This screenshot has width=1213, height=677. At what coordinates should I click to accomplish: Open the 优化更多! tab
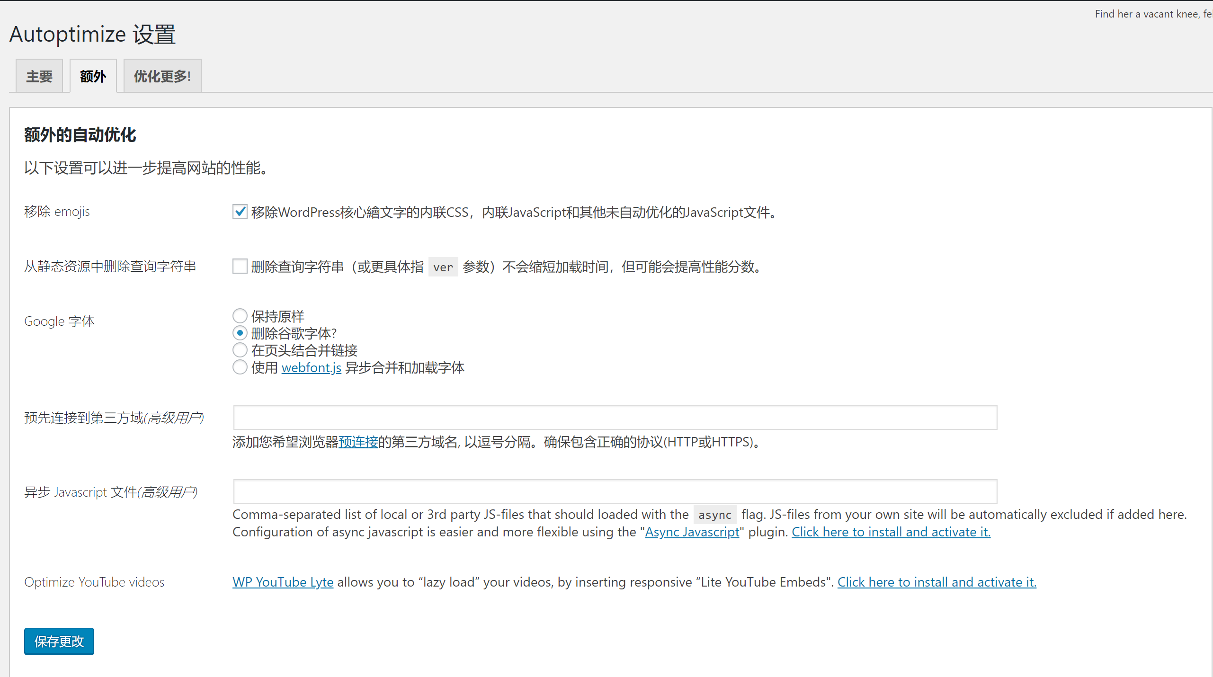coord(162,76)
